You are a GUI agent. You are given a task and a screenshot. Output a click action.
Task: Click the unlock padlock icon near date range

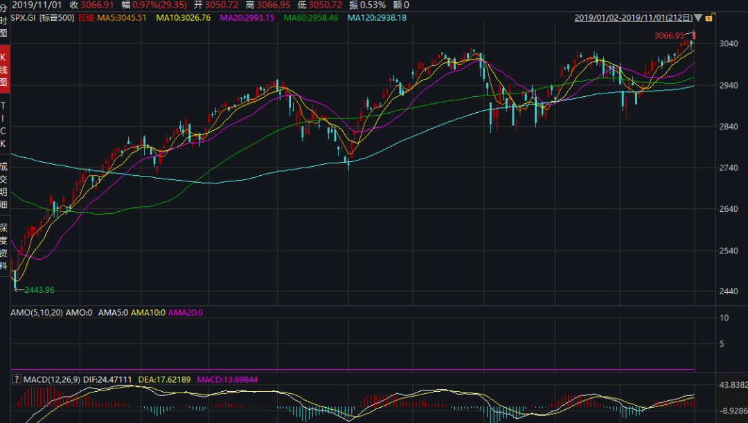pyautogui.click(x=709, y=17)
